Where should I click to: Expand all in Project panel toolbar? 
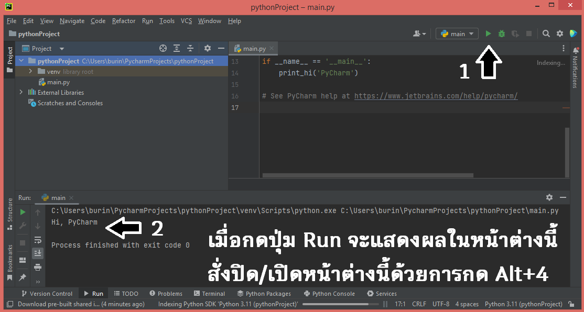click(177, 48)
